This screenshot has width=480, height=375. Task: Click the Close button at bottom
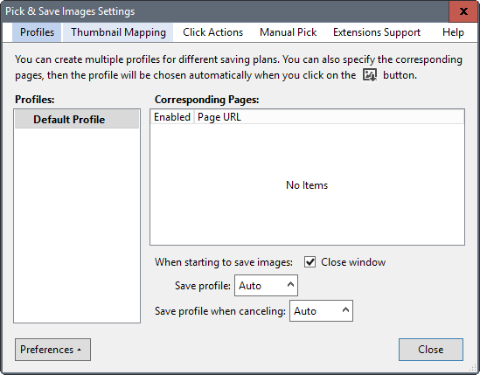[x=431, y=350]
